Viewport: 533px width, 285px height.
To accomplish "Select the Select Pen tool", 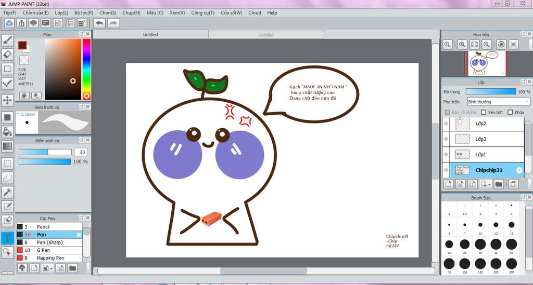I will (x=7, y=207).
